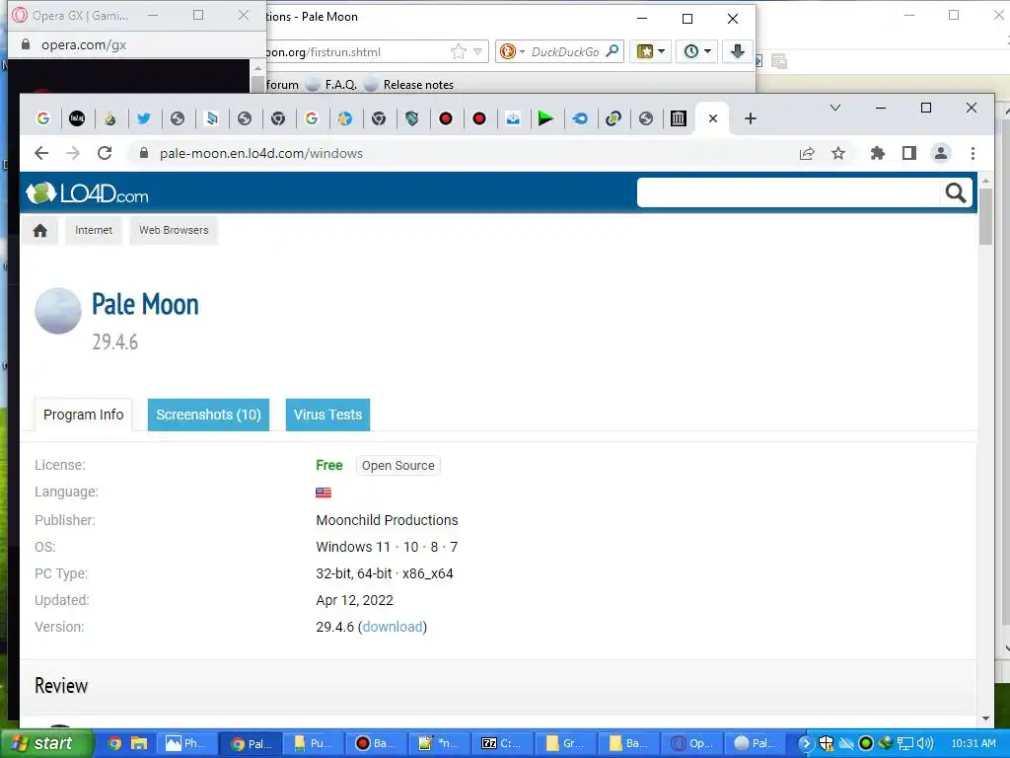1010x758 pixels.
Task: Click Moonchild Productions publisher text
Action: pyautogui.click(x=387, y=521)
